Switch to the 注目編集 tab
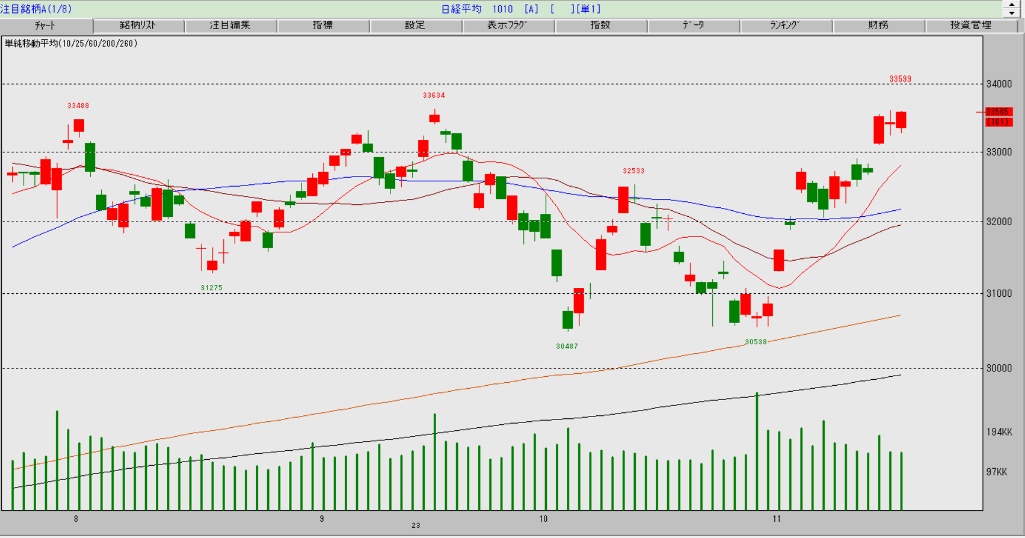The image size is (1025, 538). tap(230, 25)
